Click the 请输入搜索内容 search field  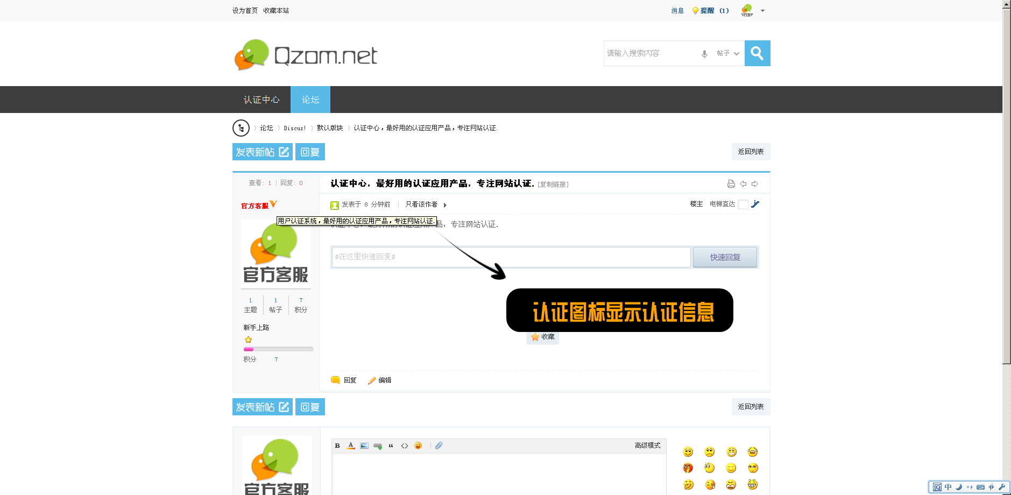pyautogui.click(x=651, y=53)
